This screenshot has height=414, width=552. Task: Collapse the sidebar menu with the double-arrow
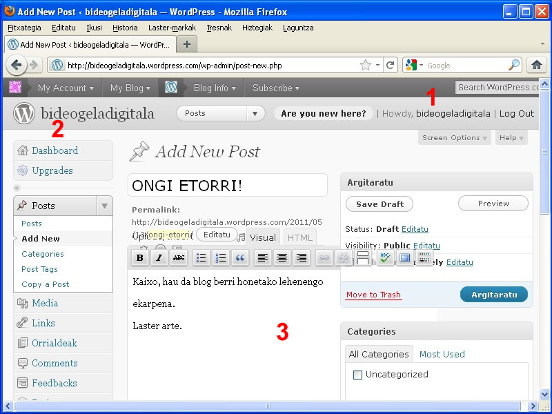(17, 188)
